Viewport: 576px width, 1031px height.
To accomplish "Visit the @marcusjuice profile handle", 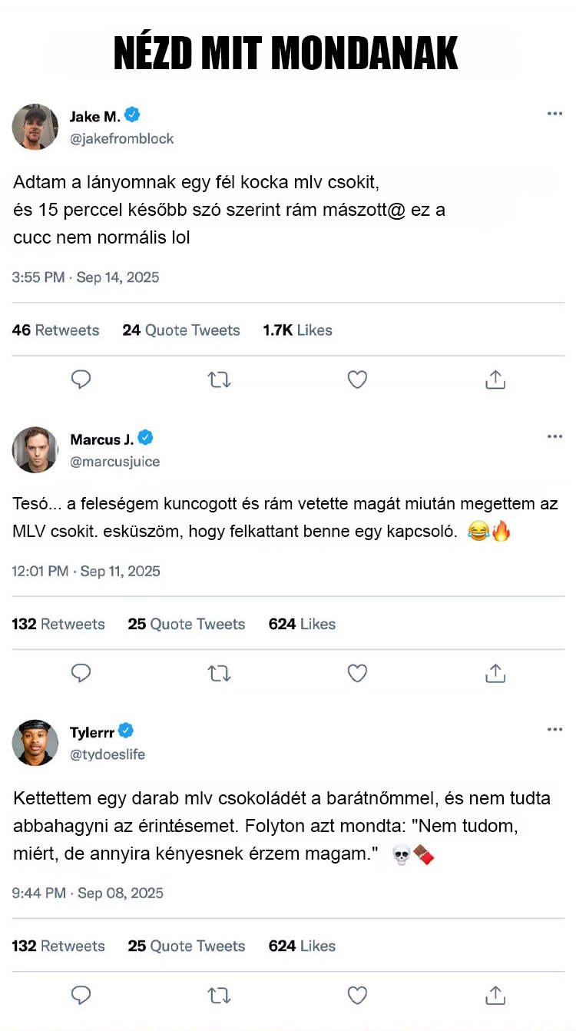I will click(x=115, y=462).
